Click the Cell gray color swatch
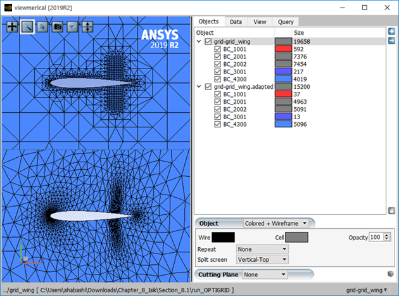This screenshot has width=399, height=296. tap(296, 237)
